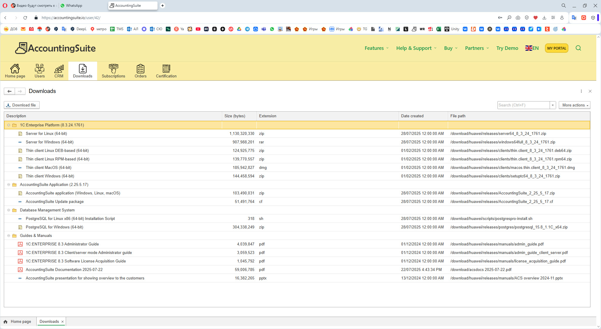The width and height of the screenshot is (601, 329).
Task: Go forward with the right arrow button
Action: coord(20,91)
